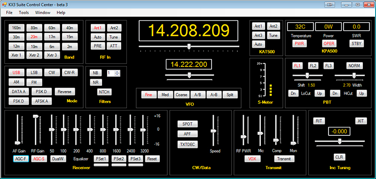Open the File menu

click(x=9, y=13)
